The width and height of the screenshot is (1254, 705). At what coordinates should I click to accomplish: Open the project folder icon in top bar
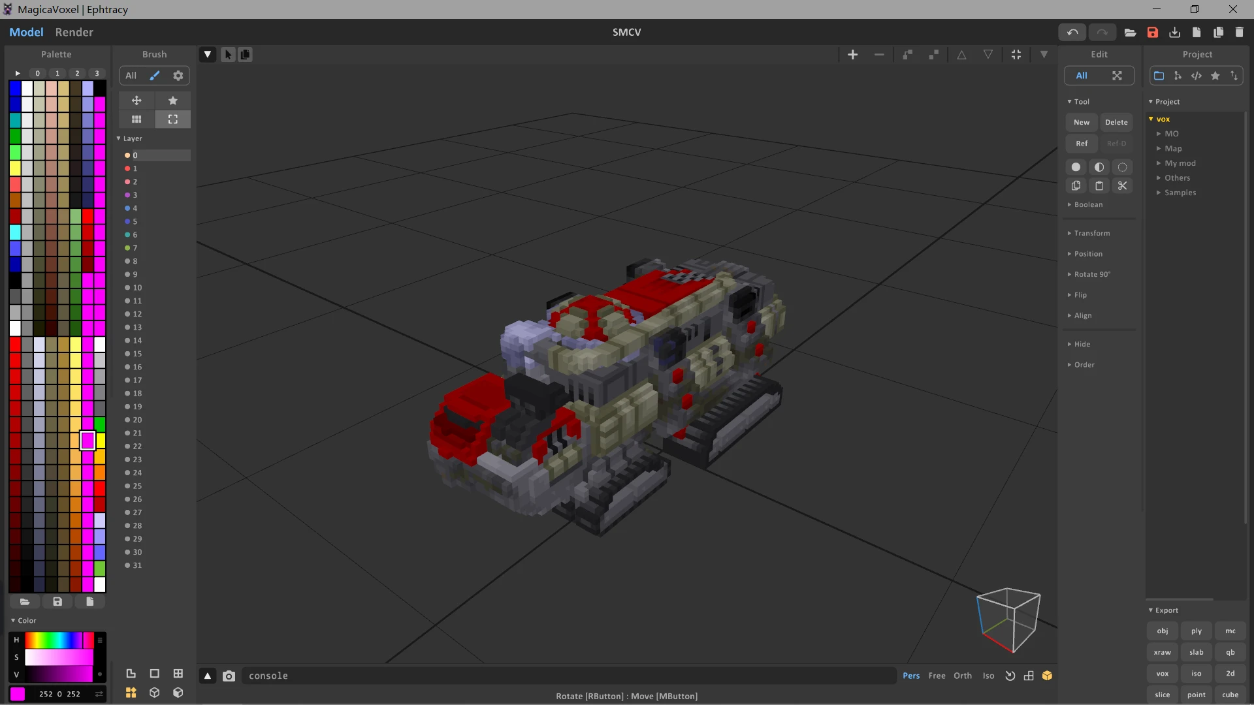pyautogui.click(x=1130, y=32)
